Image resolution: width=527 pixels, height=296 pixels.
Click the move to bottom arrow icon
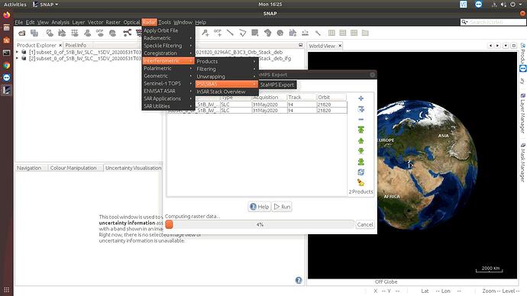tap(361, 162)
